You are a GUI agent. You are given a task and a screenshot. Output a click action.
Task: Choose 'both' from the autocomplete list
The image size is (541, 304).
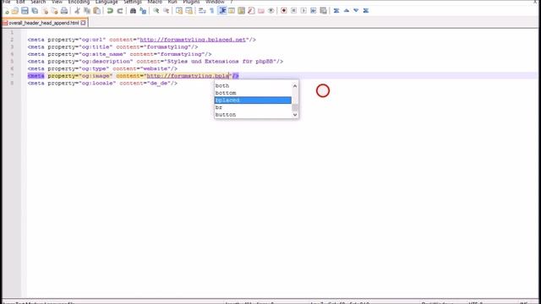click(253, 85)
